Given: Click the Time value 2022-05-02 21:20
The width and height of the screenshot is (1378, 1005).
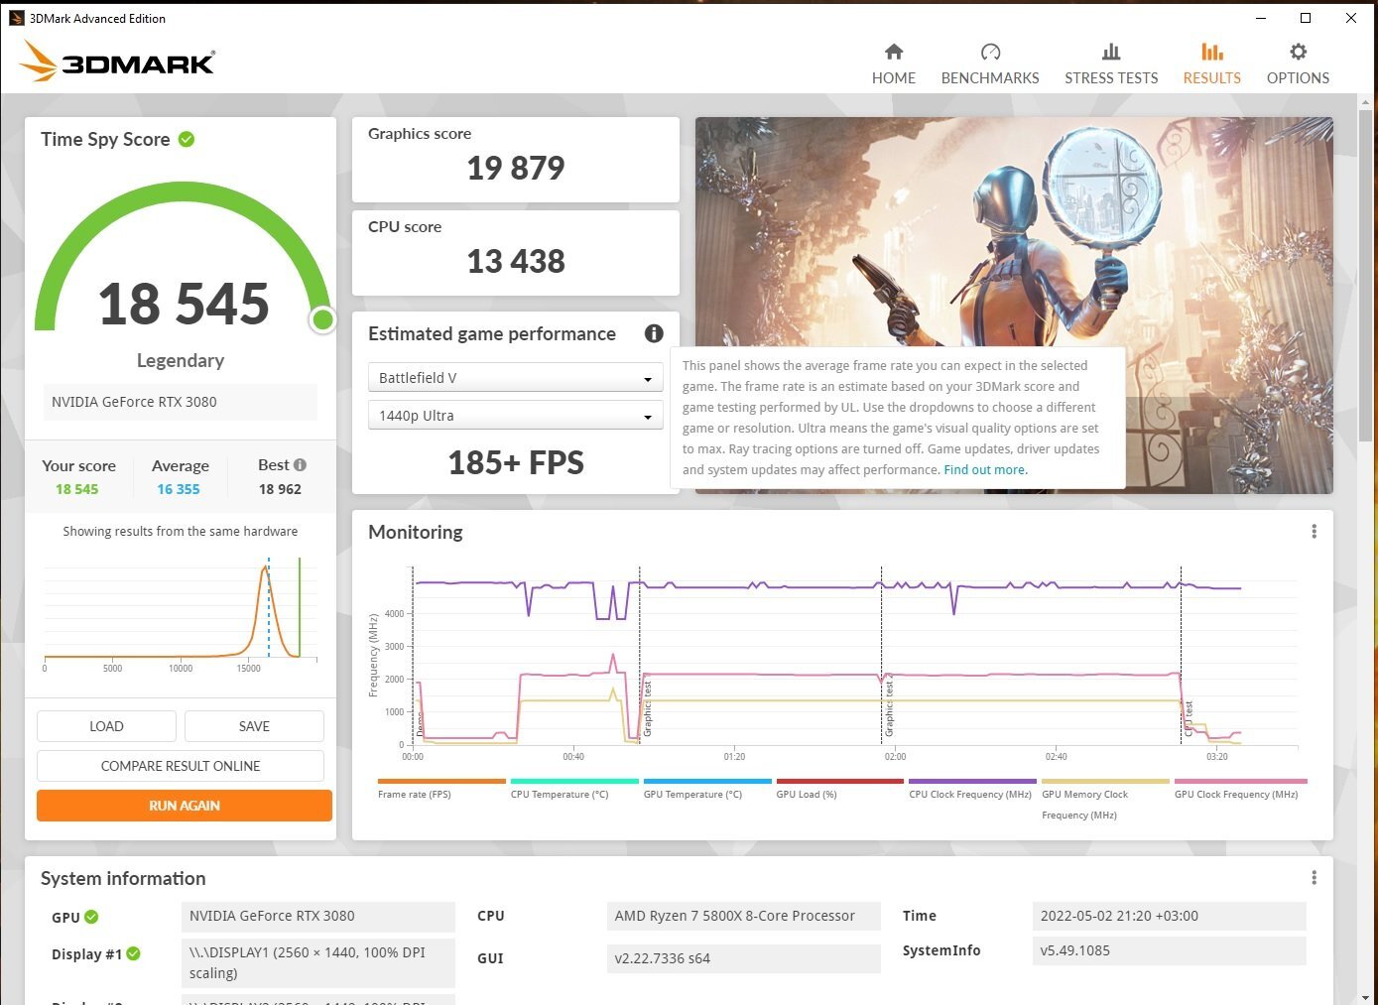Looking at the screenshot, I should pyautogui.click(x=1169, y=916).
